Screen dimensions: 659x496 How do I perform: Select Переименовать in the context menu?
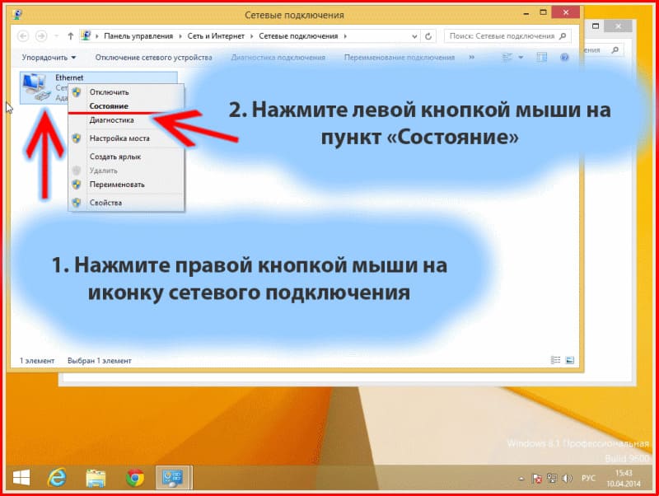[126, 185]
